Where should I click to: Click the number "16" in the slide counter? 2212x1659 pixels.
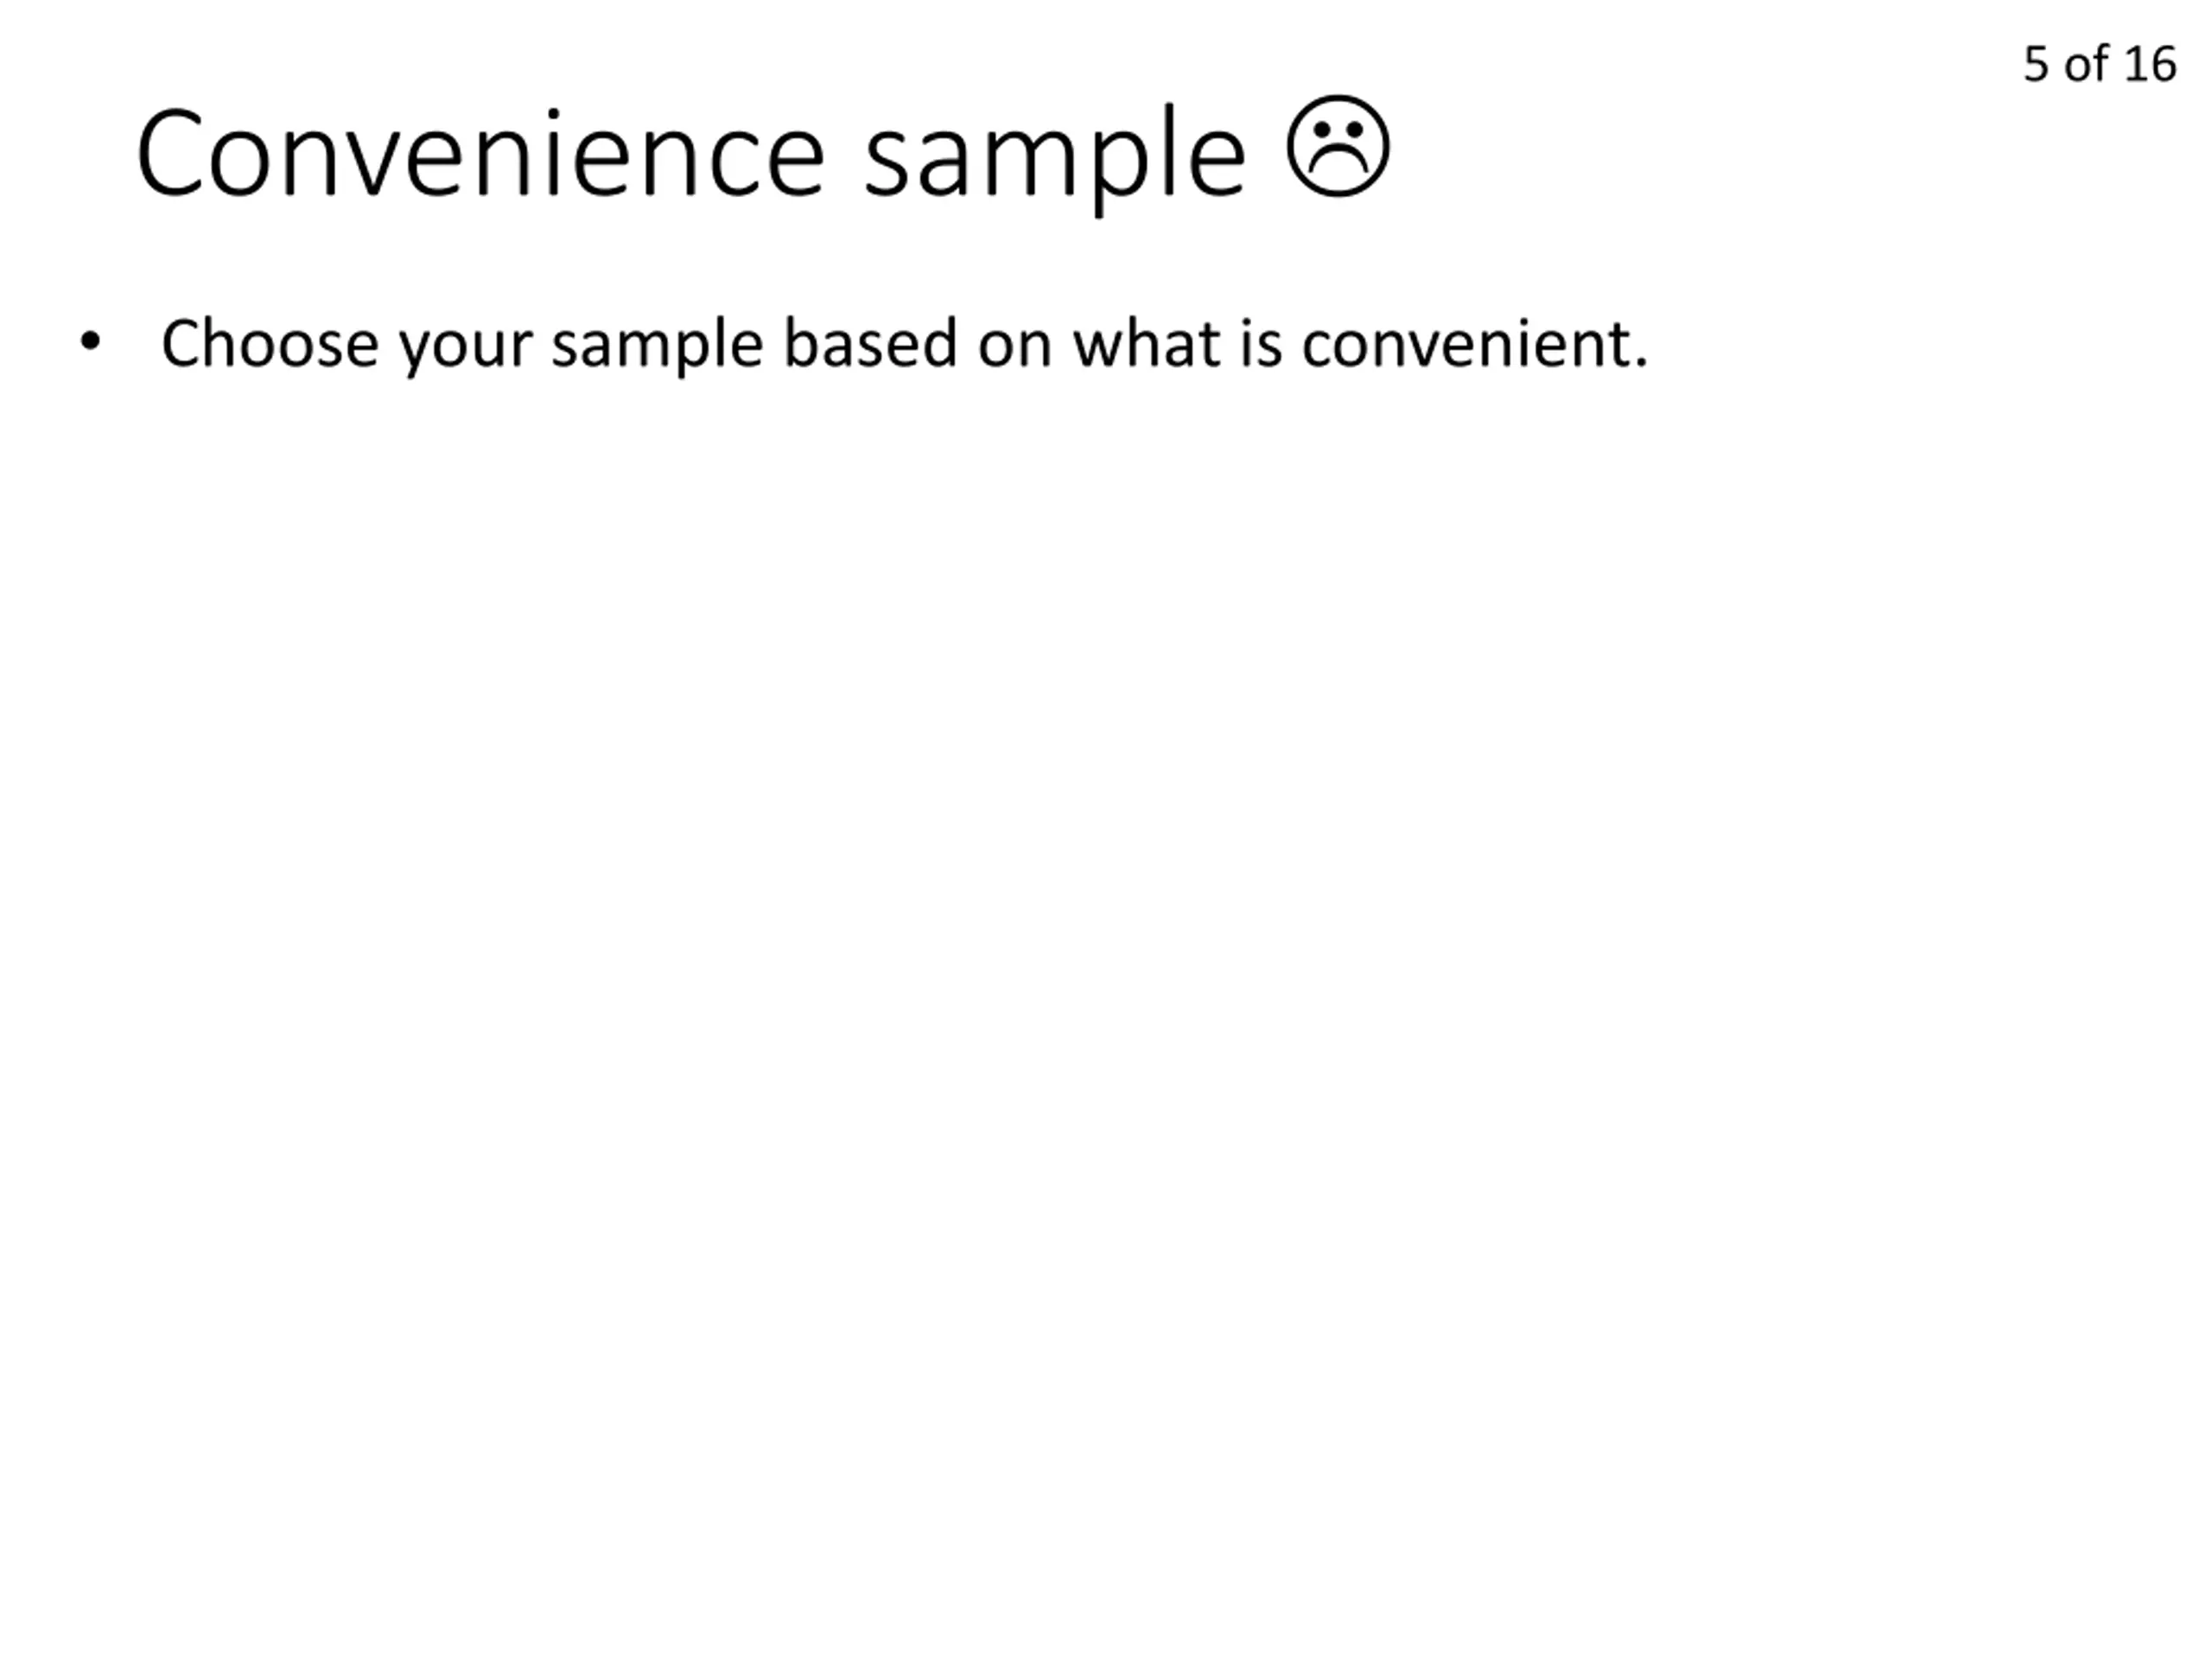(x=2149, y=64)
